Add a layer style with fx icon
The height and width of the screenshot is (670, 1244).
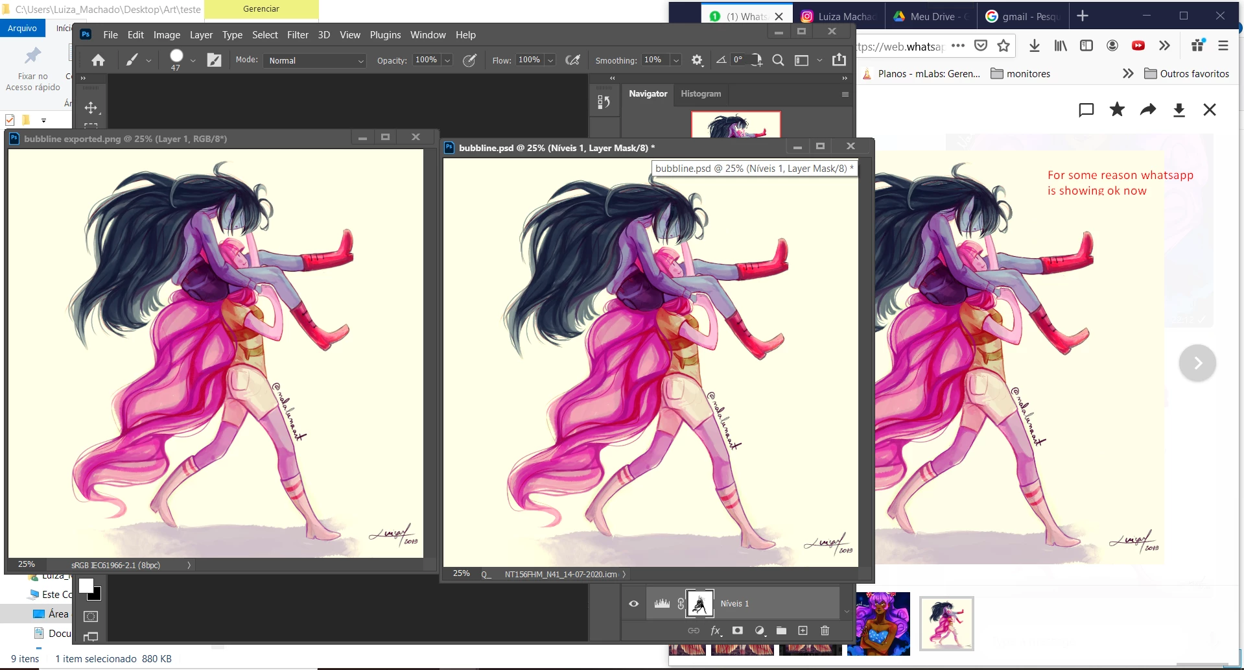click(x=716, y=630)
